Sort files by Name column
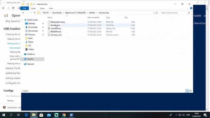This screenshot has height=118, width=210. 50,17
